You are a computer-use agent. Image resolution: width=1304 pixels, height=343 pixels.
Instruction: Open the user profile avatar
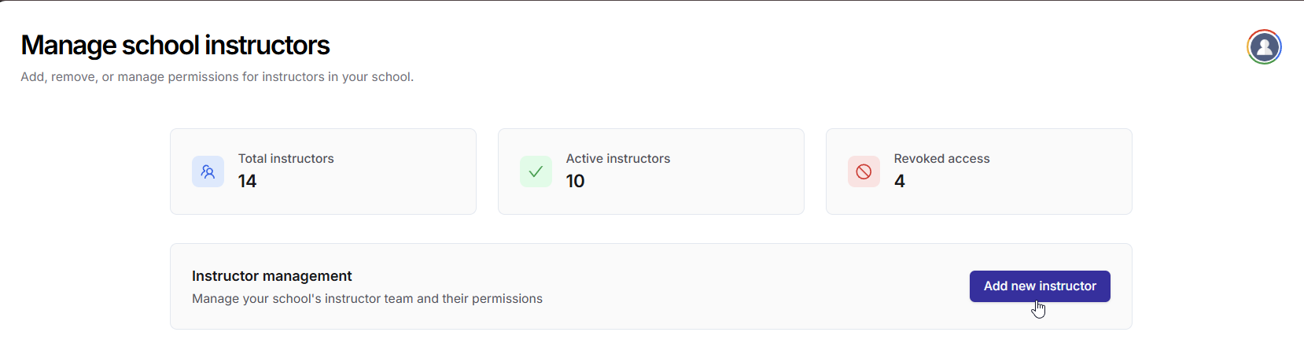[x=1264, y=47]
